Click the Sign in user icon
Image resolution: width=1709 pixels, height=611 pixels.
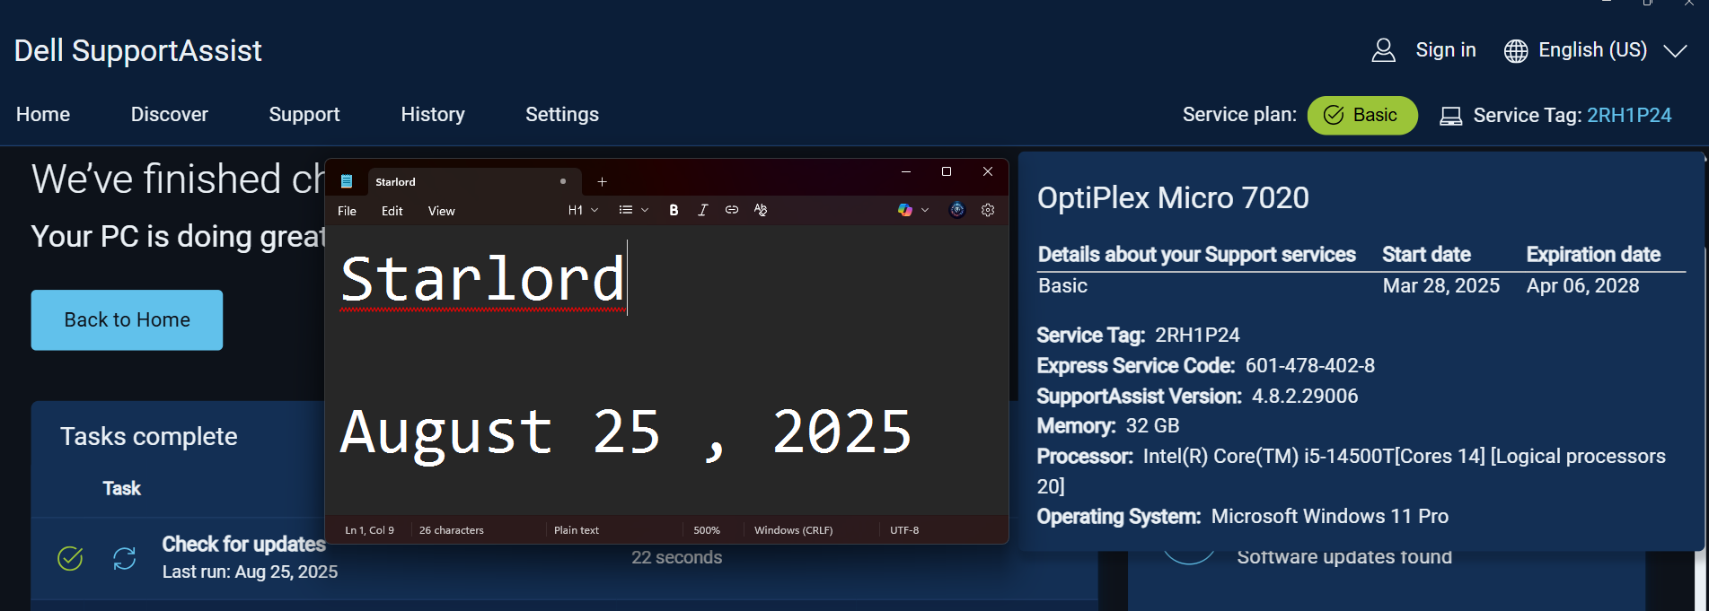(1384, 50)
